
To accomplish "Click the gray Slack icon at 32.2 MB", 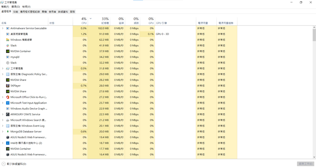I will 7,63.
